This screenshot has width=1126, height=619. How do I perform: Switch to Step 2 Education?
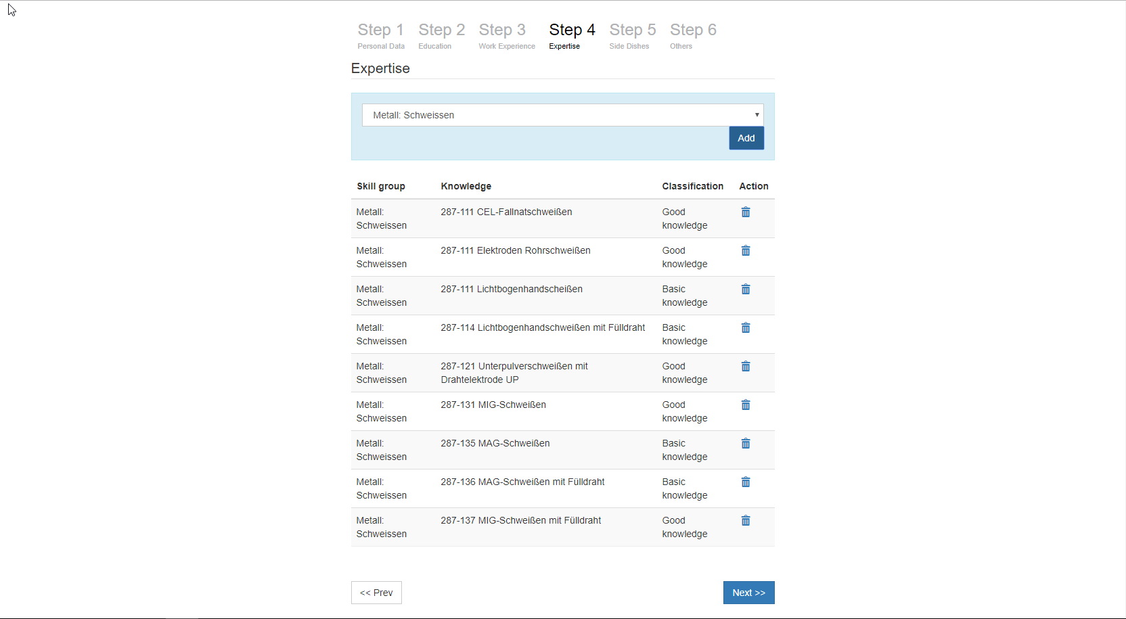tap(441, 36)
